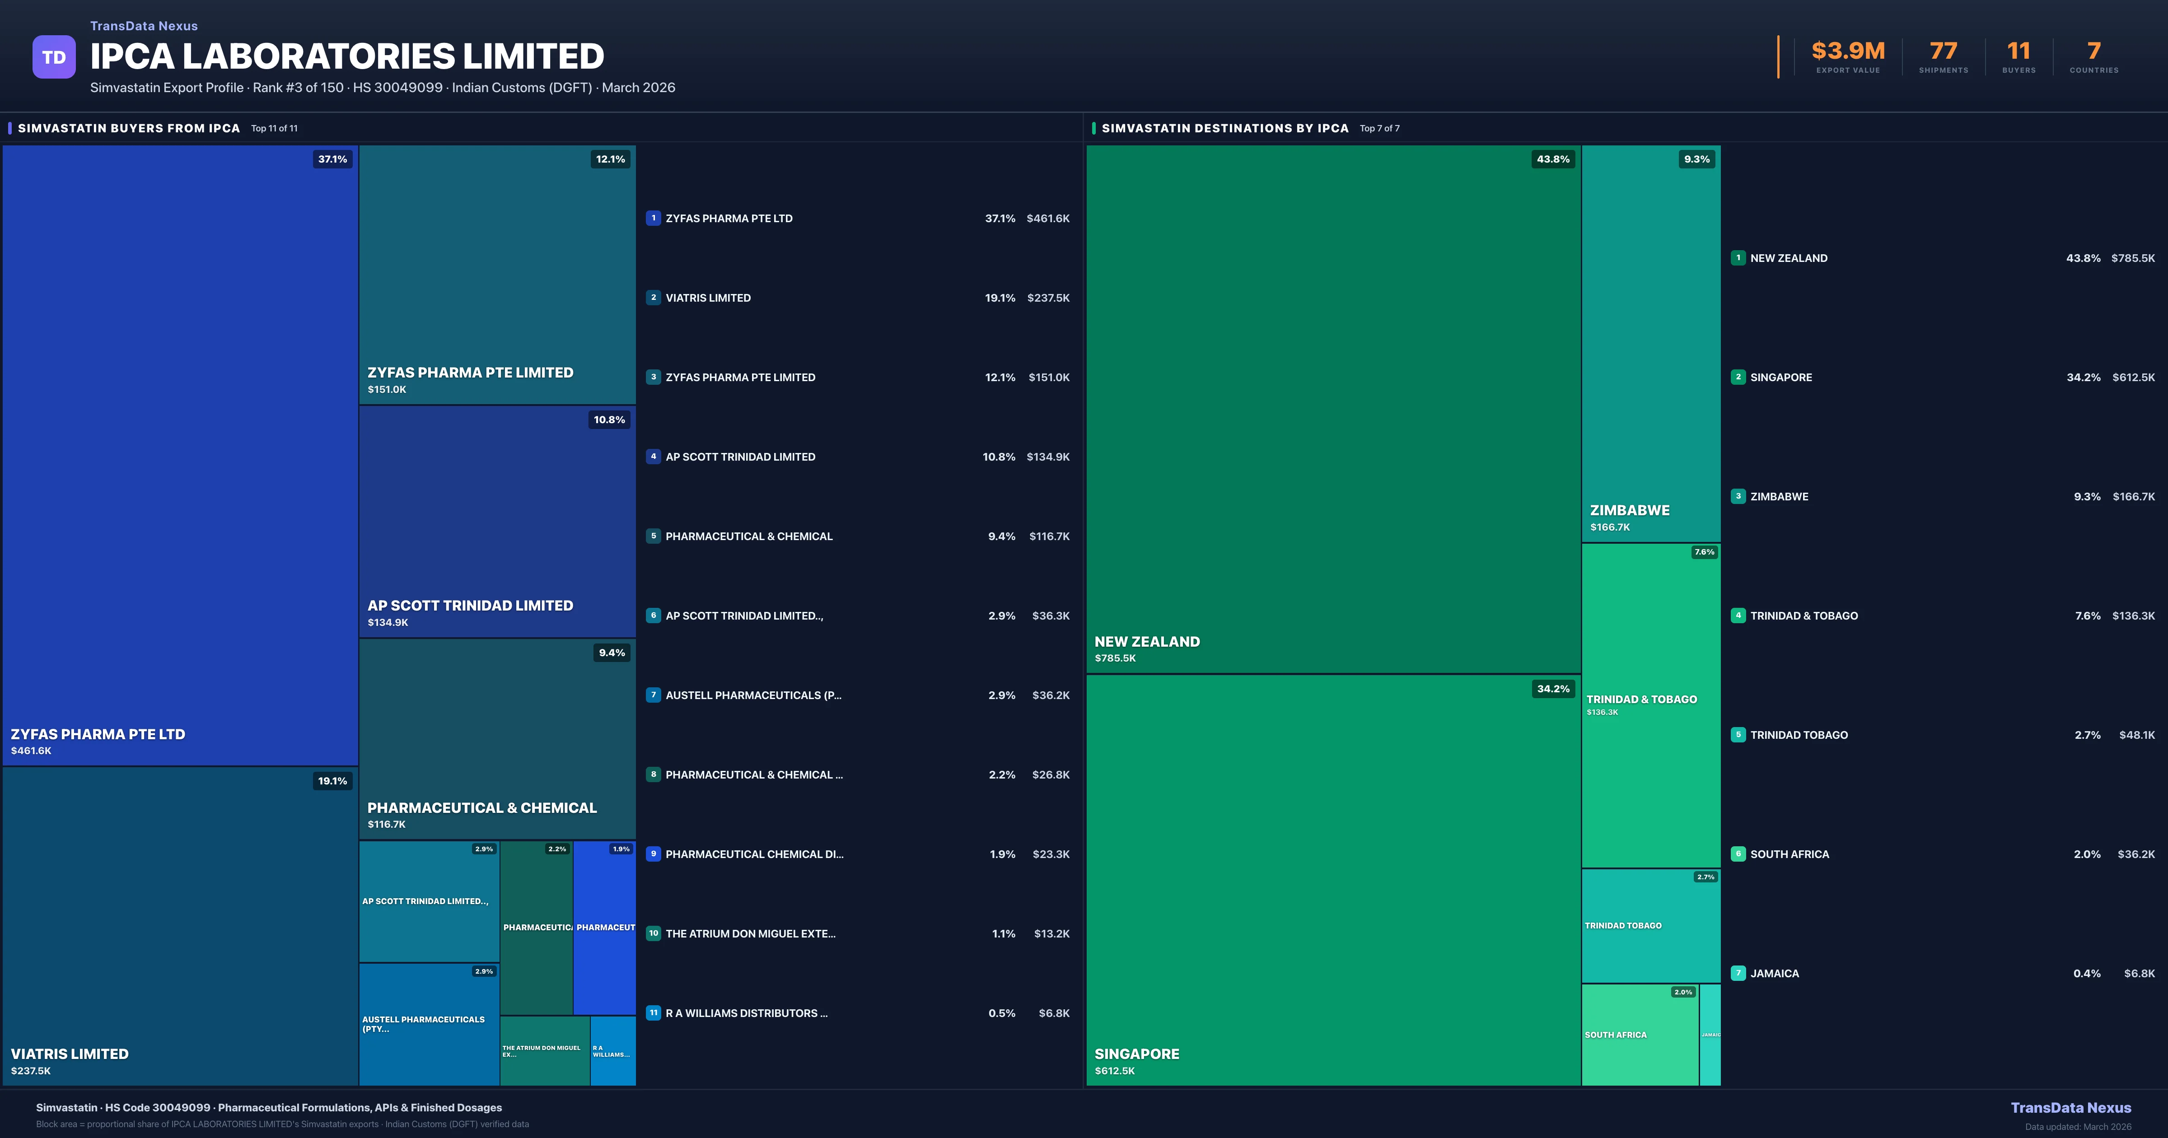Click AUSTELL PHARMACEUTICALS legend row
Image resolution: width=2168 pixels, height=1138 pixels.
point(753,695)
